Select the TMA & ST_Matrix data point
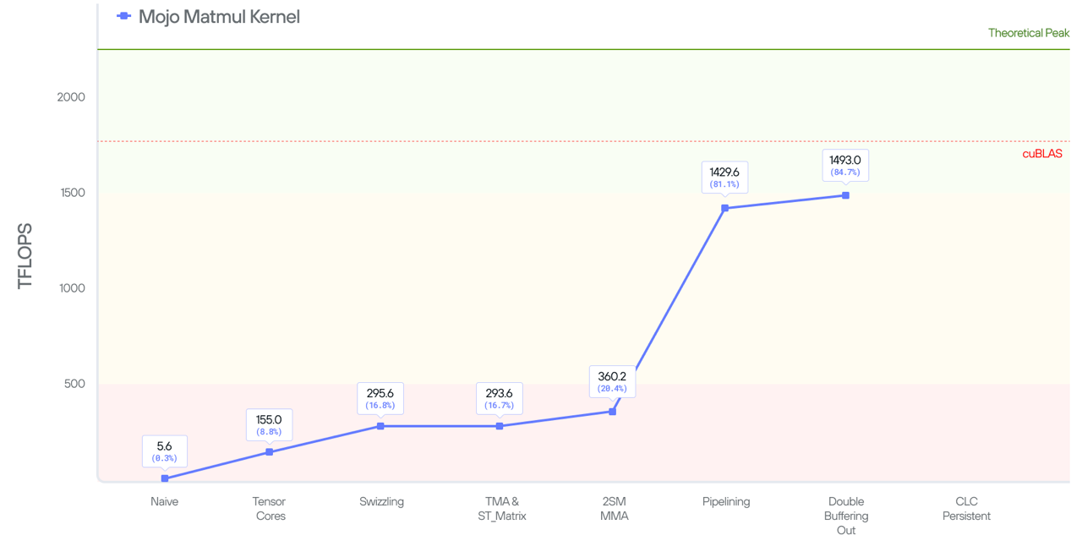The height and width of the screenshot is (541, 1082). (x=500, y=426)
